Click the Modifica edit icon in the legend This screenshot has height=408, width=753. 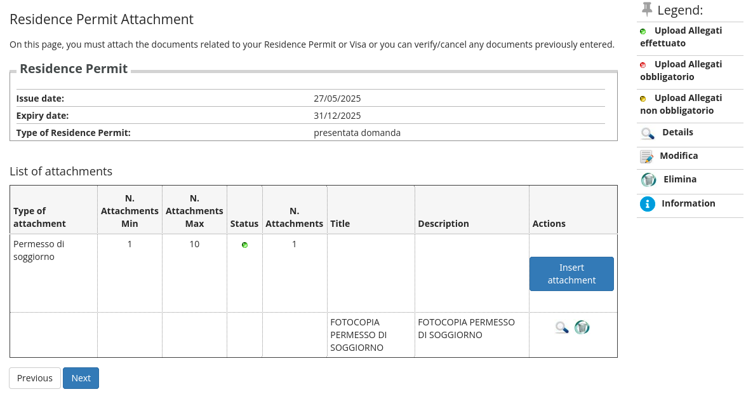[x=646, y=156]
